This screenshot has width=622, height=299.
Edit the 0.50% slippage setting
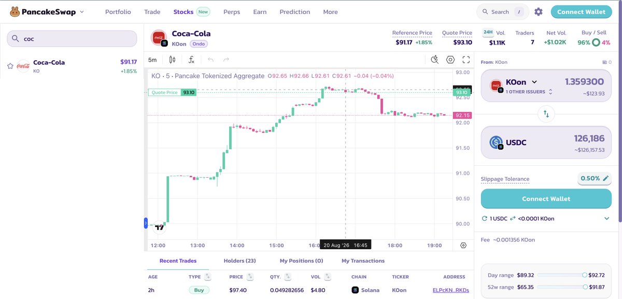[x=595, y=178]
